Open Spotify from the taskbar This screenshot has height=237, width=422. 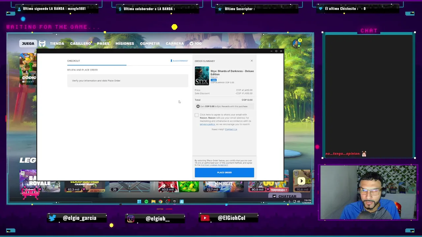[x=146, y=201]
